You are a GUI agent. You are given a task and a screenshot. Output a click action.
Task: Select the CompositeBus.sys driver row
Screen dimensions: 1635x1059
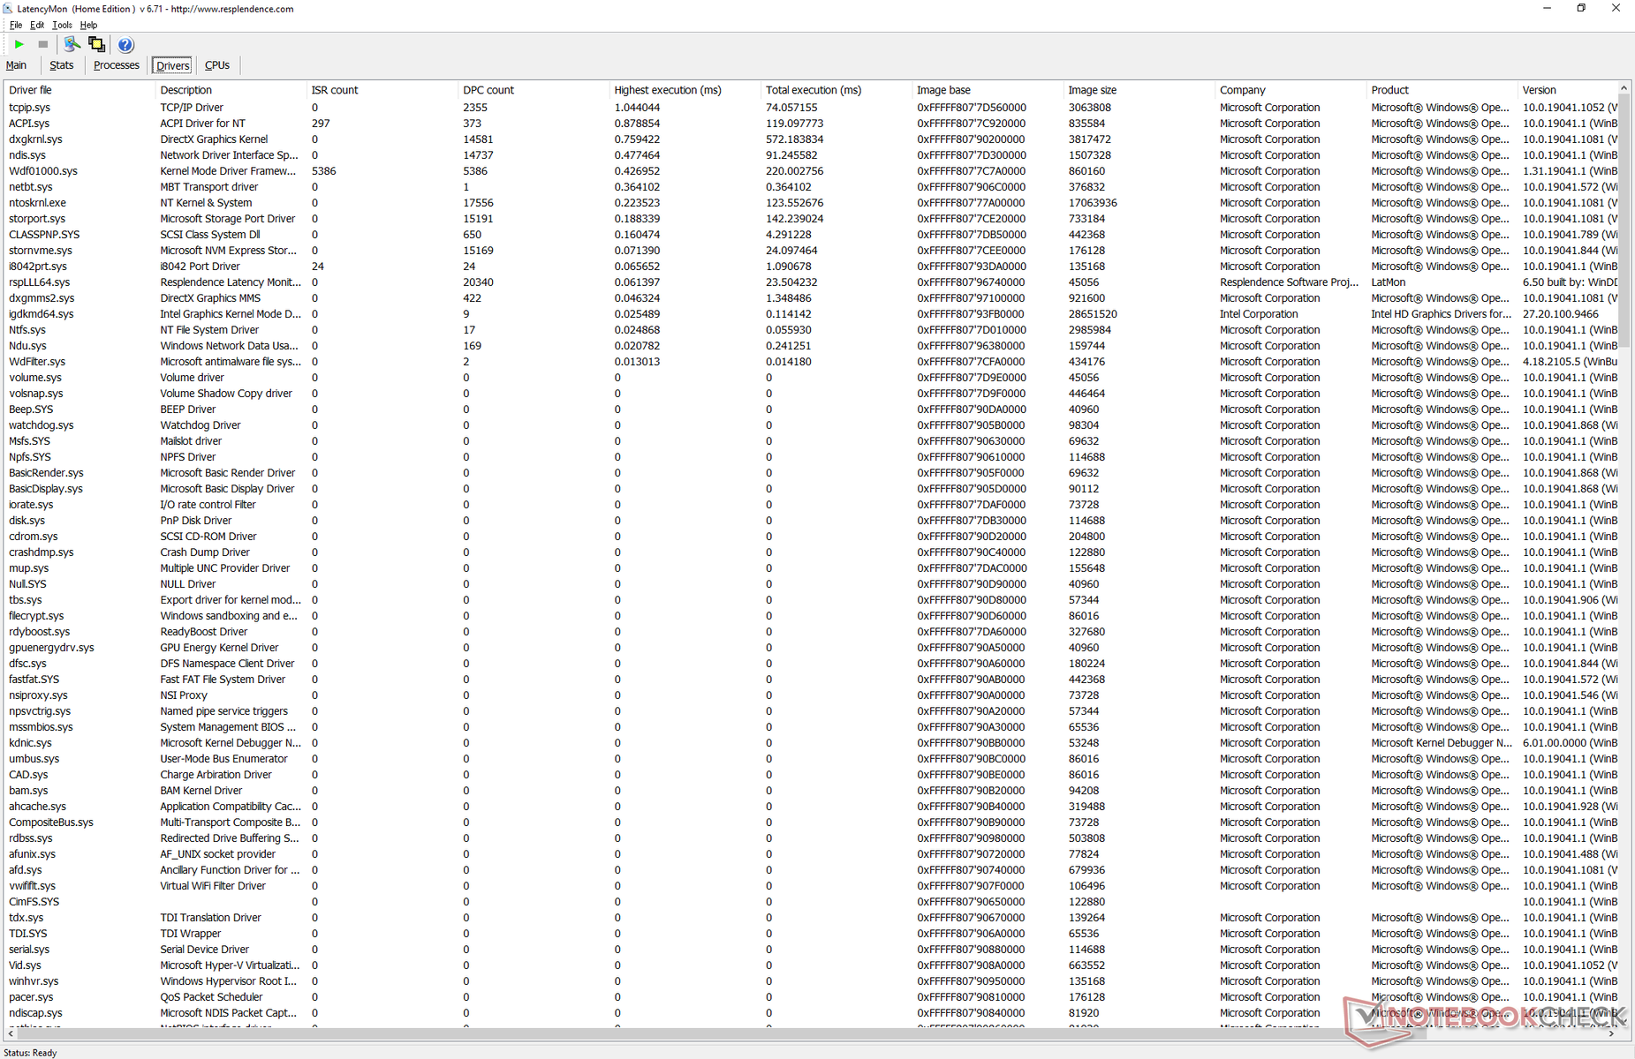(811, 822)
